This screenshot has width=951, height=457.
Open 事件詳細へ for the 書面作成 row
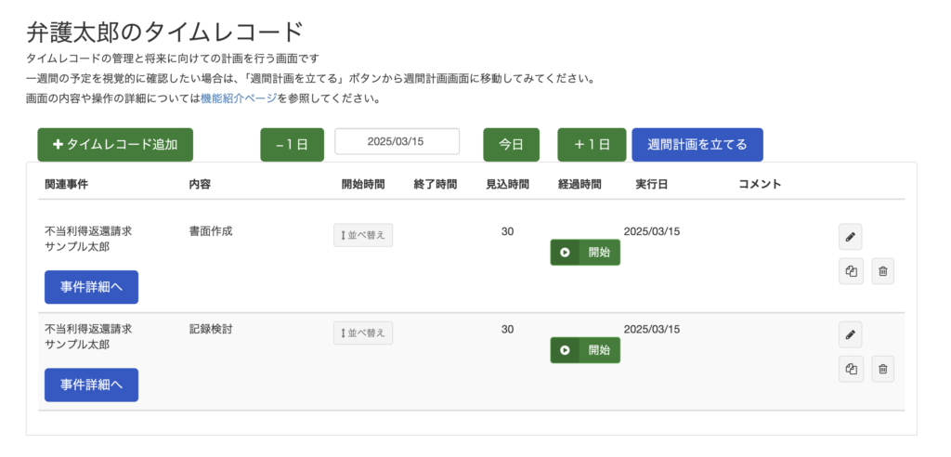(x=91, y=287)
